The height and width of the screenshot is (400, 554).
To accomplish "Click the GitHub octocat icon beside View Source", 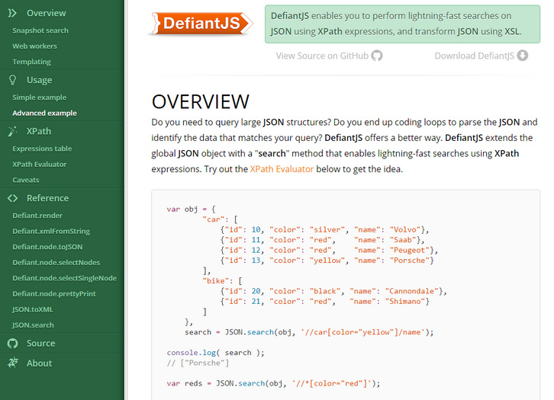I will pos(377,56).
